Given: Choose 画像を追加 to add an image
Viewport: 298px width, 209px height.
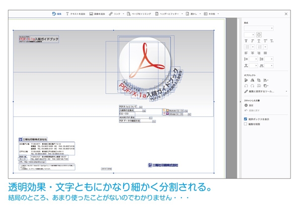Looking at the screenshot, I should click(97, 14).
